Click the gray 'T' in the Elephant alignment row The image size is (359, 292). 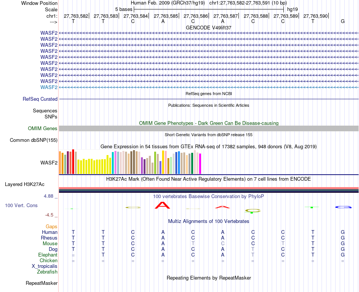[253, 255]
